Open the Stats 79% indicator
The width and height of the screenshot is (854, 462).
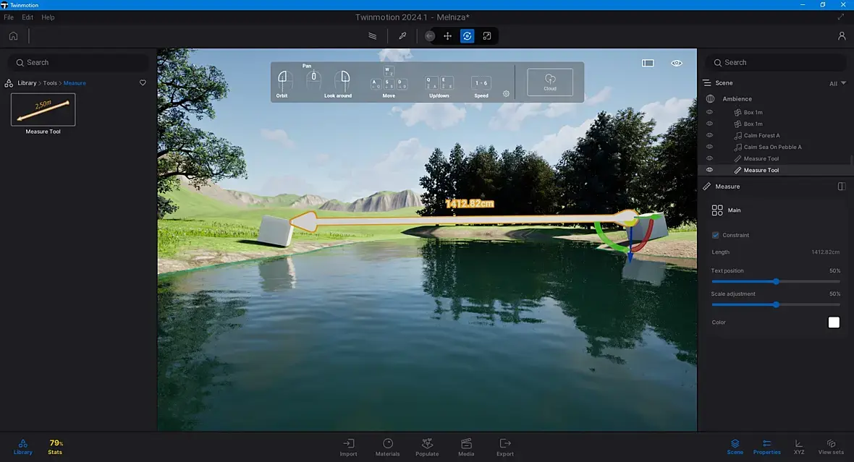(x=56, y=447)
